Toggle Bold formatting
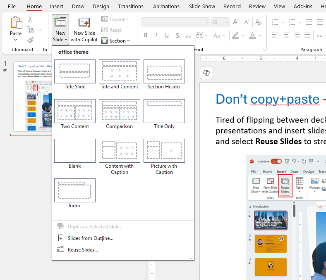The image size is (326, 280). [145, 36]
